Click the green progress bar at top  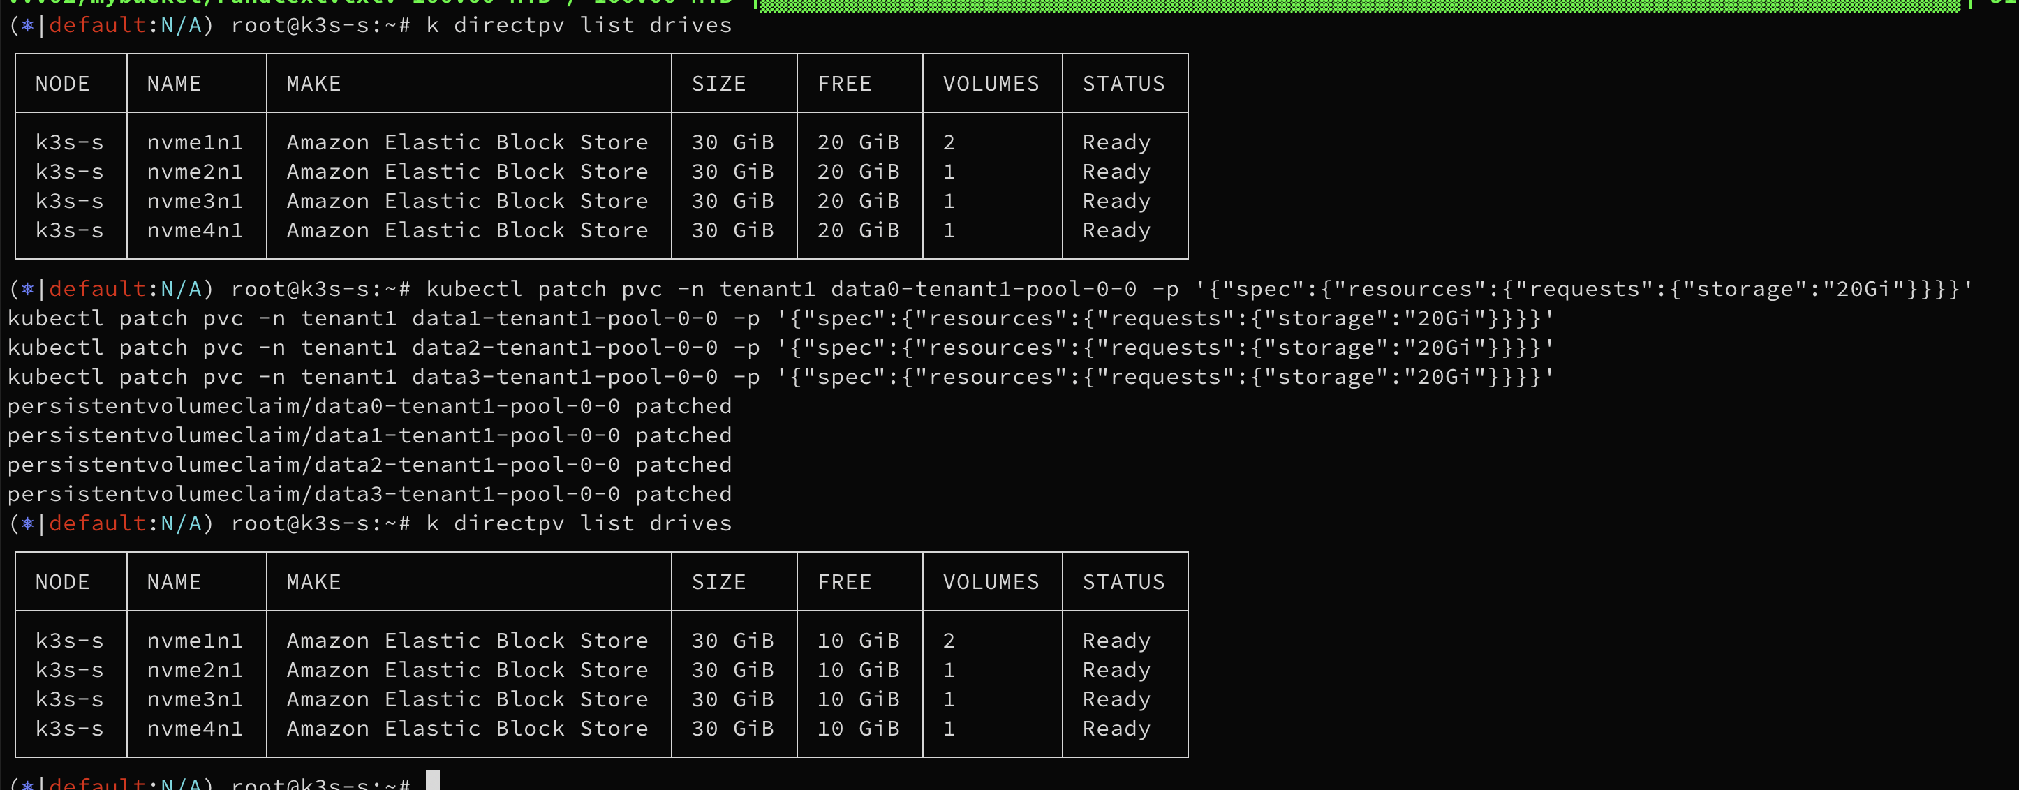click(x=1360, y=6)
